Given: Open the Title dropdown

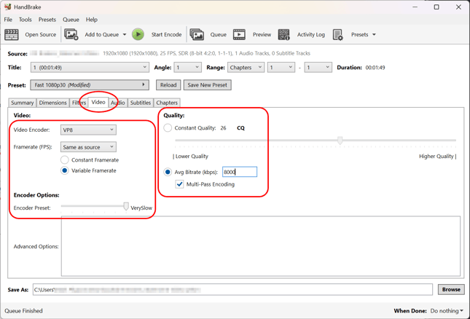Looking at the screenshot, I should click(x=90, y=68).
